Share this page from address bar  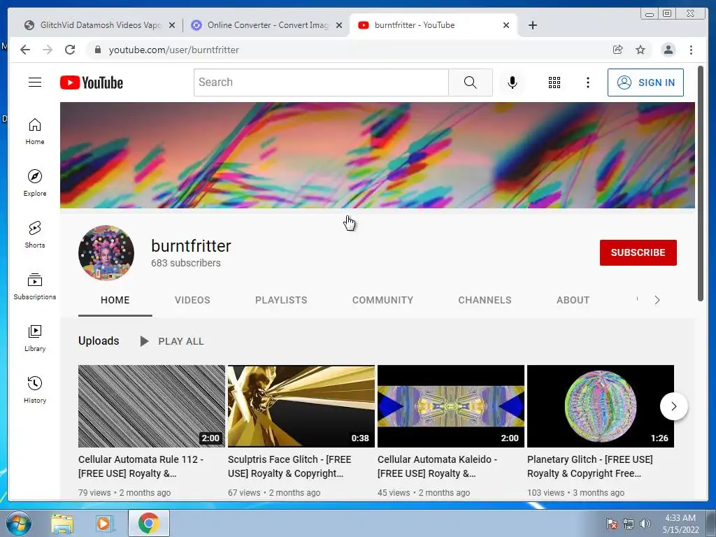(618, 50)
